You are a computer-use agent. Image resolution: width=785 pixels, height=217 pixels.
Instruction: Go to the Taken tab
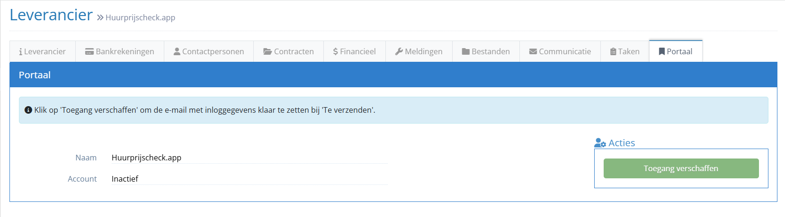pyautogui.click(x=629, y=52)
